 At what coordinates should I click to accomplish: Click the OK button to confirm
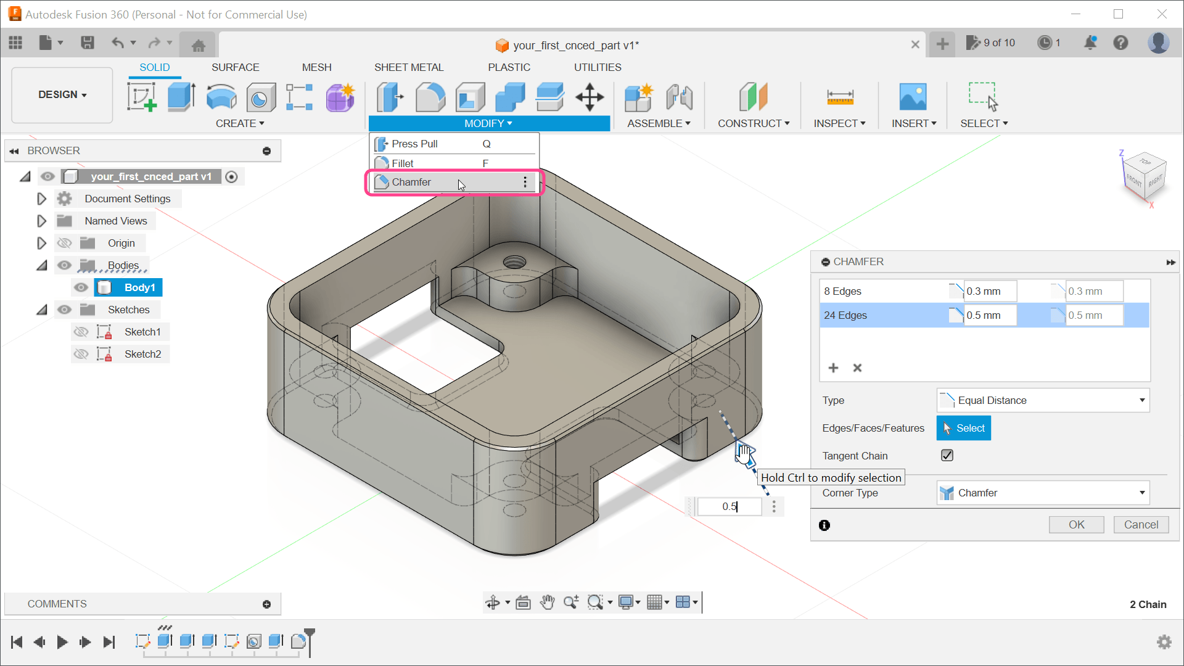[x=1077, y=525]
